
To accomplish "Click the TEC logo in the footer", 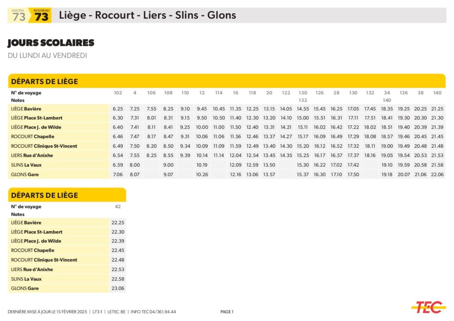I will [428, 307].
